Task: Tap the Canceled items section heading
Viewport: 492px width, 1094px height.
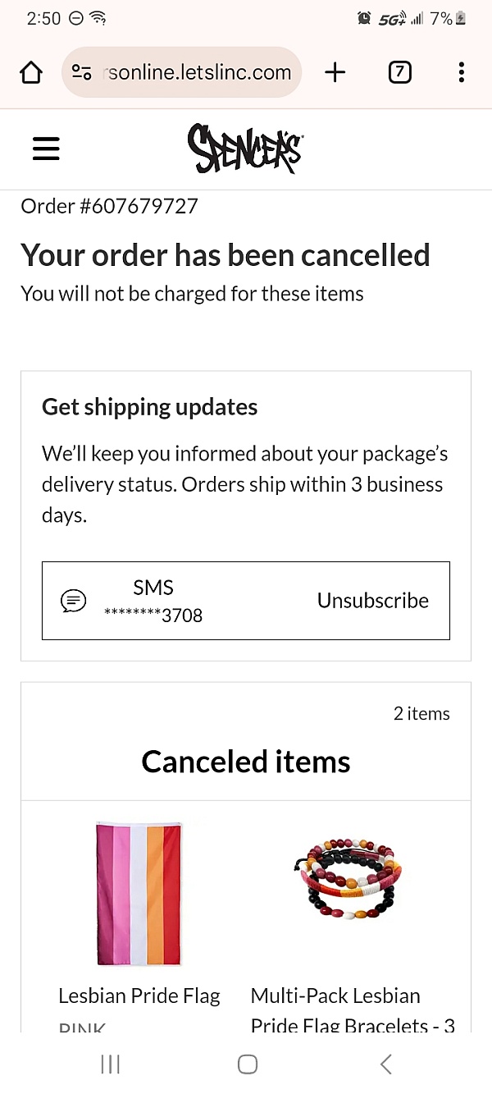Action: (246, 762)
